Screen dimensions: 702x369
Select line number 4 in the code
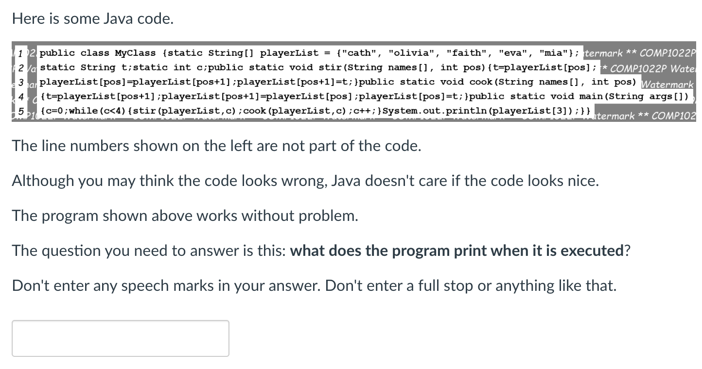(x=19, y=97)
